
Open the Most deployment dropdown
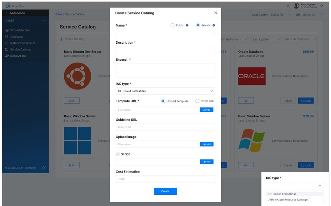pos(301,39)
